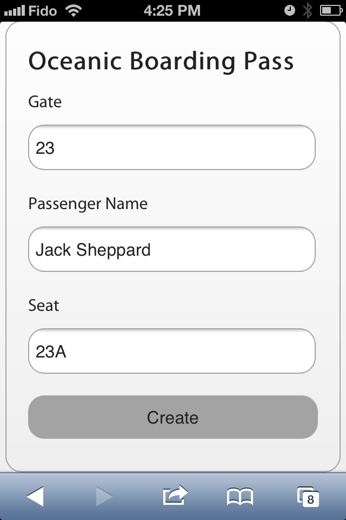Screen dimensions: 346x520
Task: Tap the 4:25 PM status bar clock
Action: pyautogui.click(x=172, y=10)
